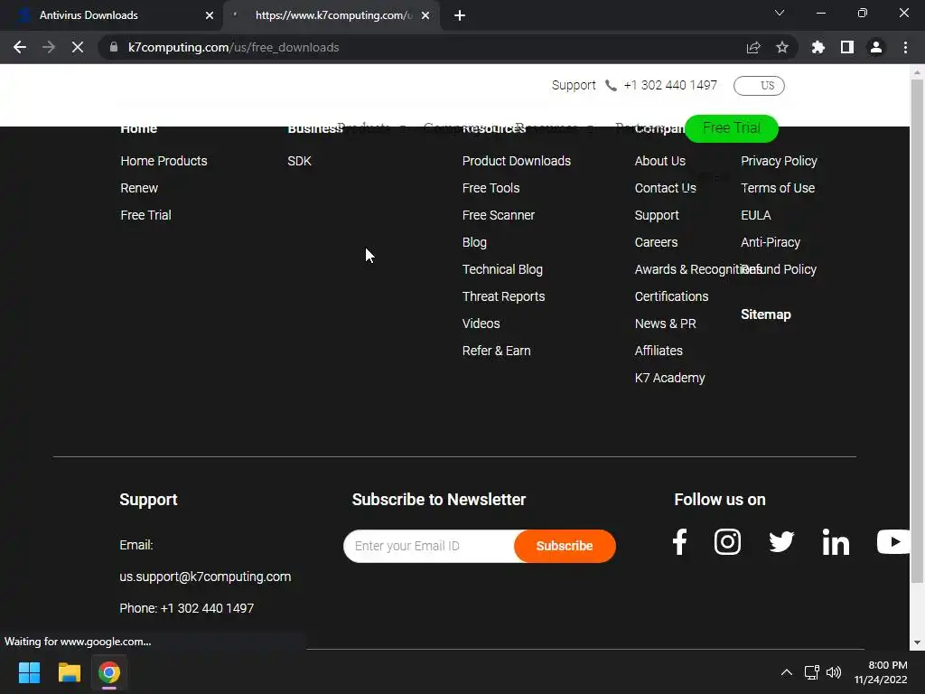Open the Windows Start menu
This screenshot has width=925, height=694.
(x=29, y=672)
